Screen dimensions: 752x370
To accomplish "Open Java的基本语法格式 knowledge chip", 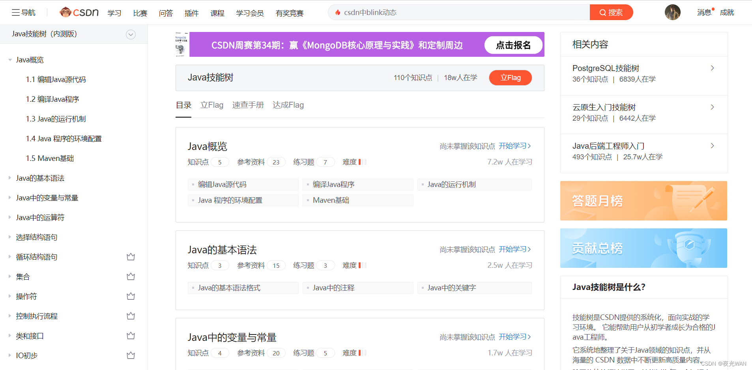I will click(243, 288).
